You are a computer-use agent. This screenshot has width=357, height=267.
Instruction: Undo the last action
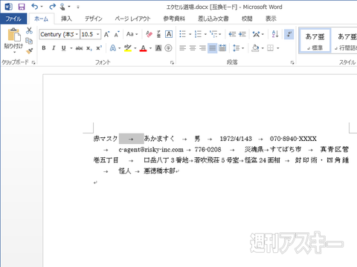click(35, 7)
